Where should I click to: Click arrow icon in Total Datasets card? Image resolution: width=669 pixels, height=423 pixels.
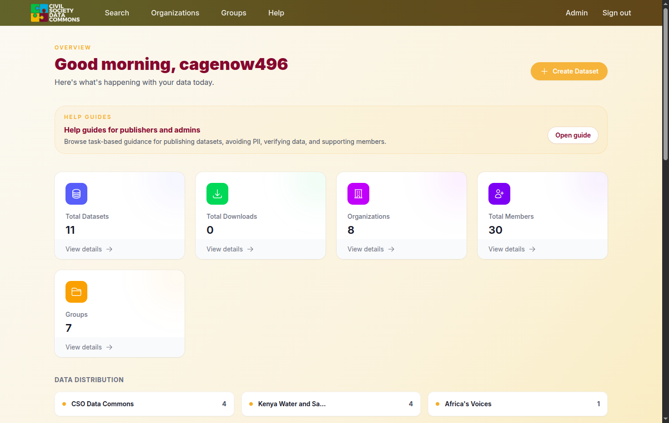click(x=109, y=249)
